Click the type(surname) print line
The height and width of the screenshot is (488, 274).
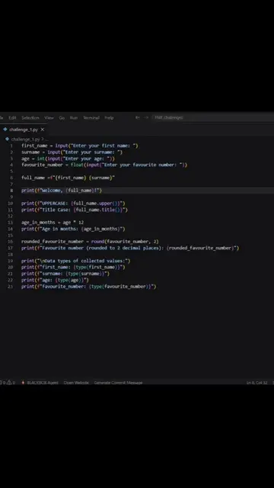pos(65,274)
